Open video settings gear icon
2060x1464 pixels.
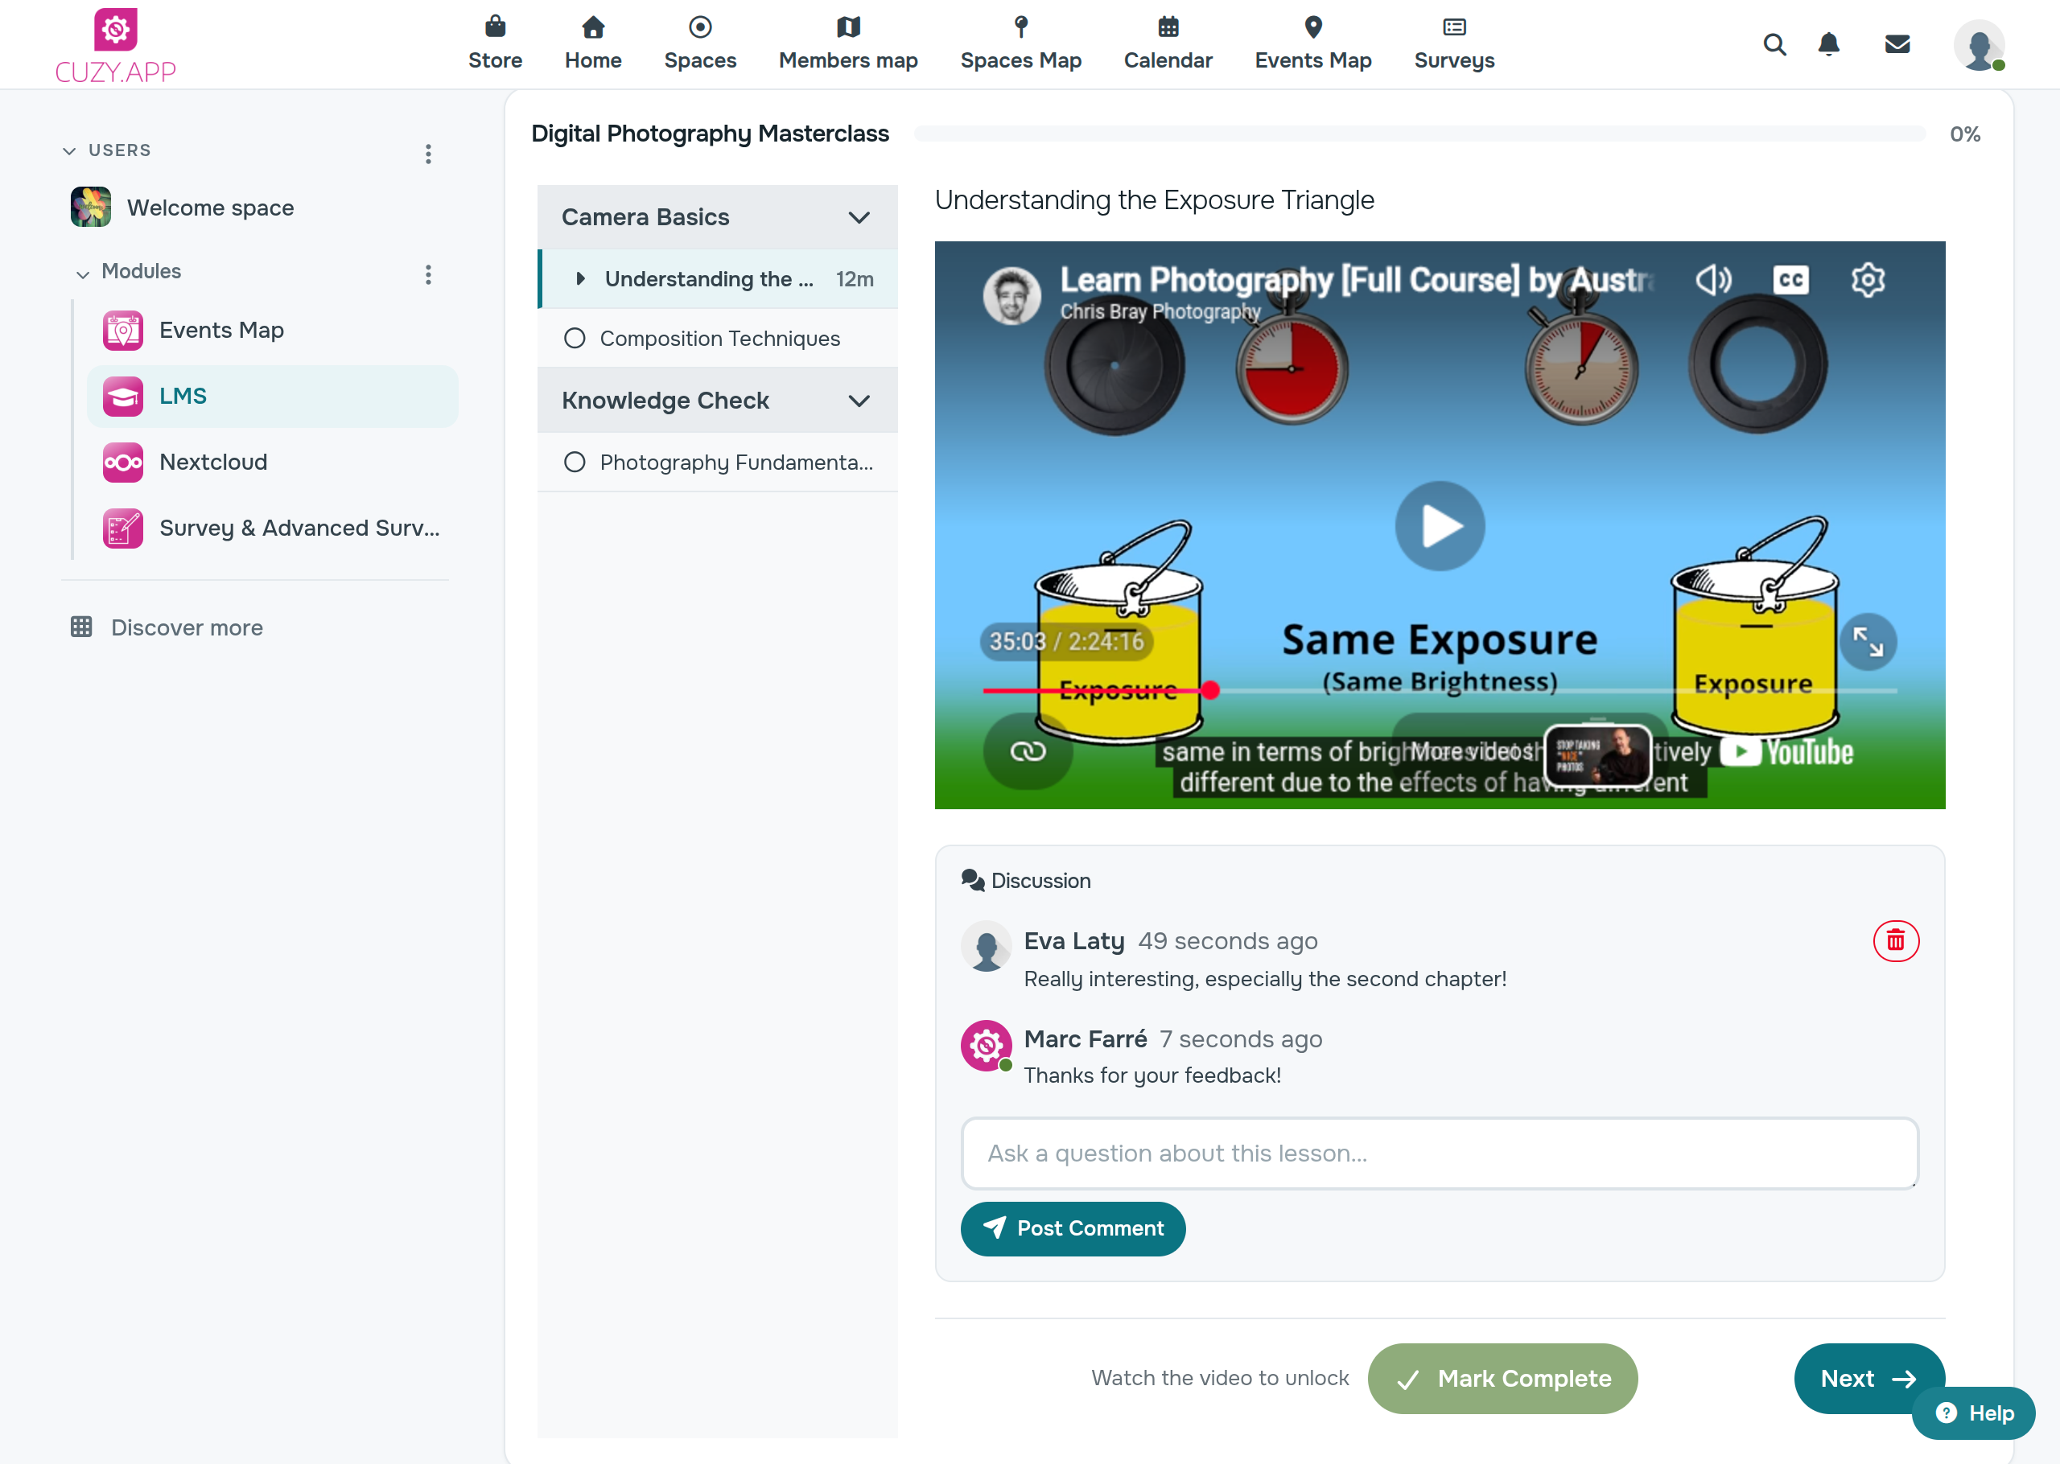[x=1867, y=281]
